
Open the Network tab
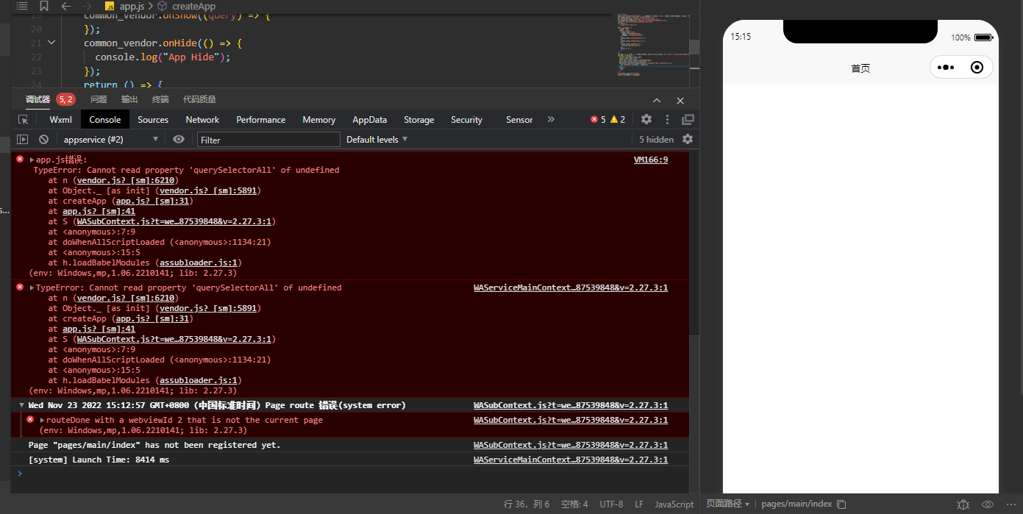(202, 119)
